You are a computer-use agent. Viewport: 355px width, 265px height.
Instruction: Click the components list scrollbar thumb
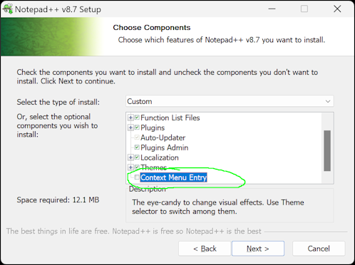point(327,150)
